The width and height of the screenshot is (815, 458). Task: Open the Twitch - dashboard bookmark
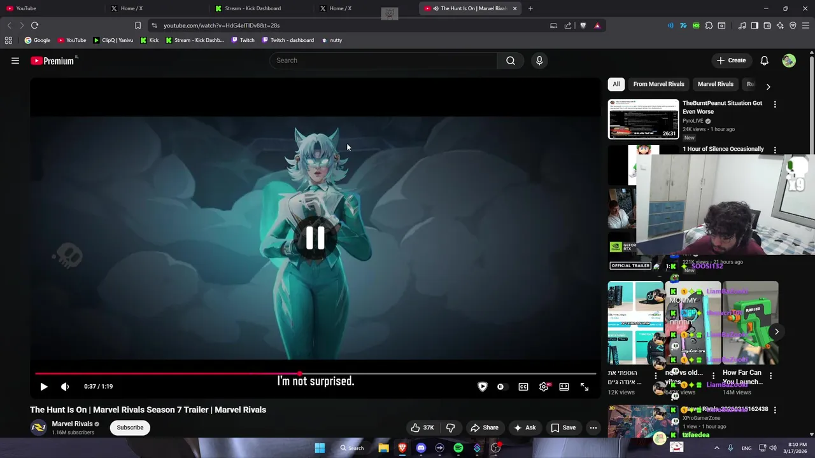[288, 40]
